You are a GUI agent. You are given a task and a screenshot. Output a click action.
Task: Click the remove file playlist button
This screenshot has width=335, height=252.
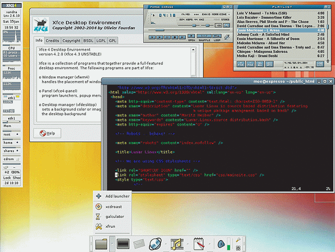coord(250,64)
